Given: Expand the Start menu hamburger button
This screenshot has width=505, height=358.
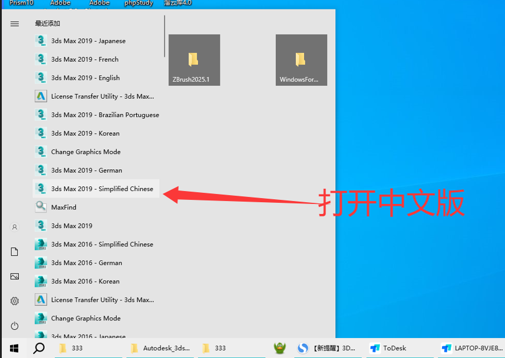Looking at the screenshot, I should click(15, 24).
